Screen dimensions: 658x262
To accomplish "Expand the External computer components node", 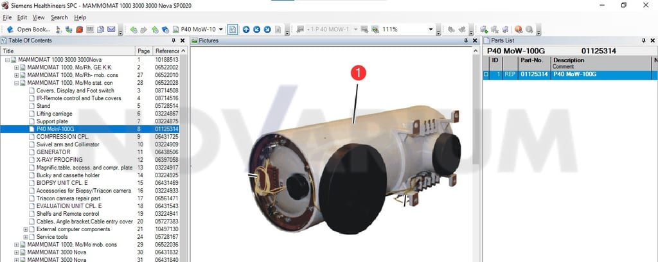I will point(26,229).
